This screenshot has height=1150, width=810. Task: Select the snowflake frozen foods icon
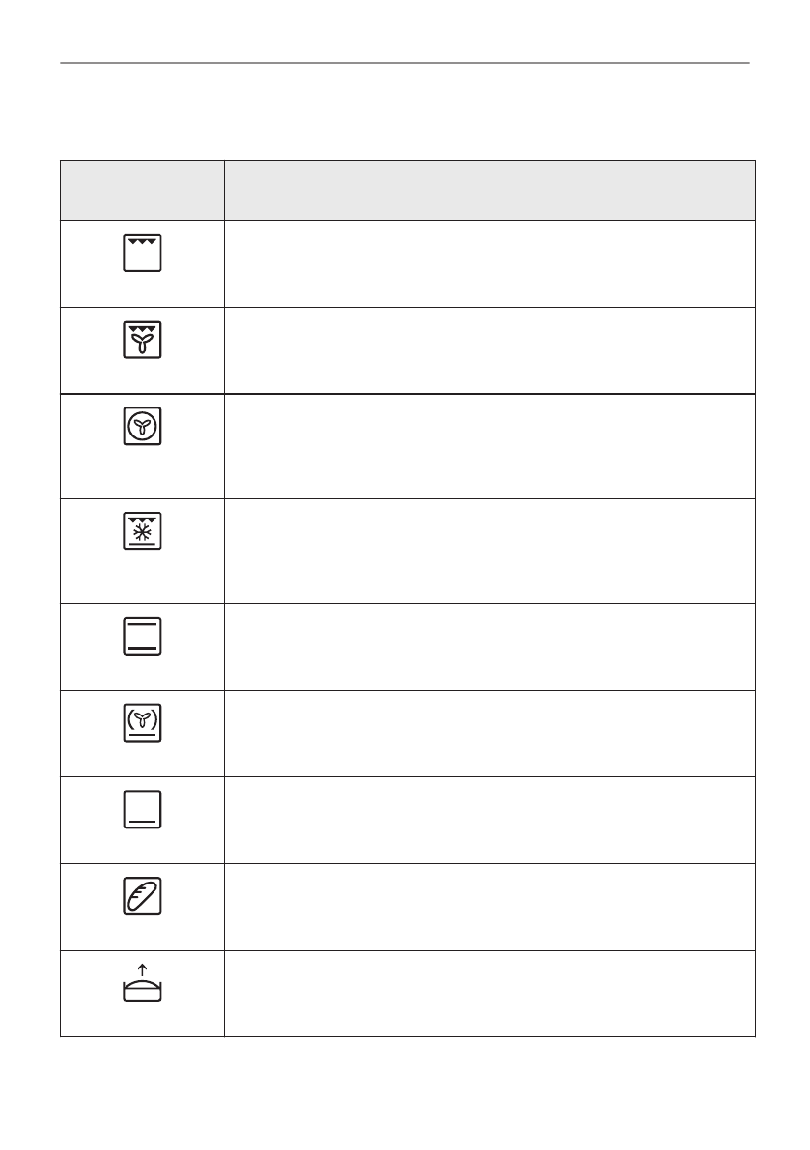click(x=142, y=532)
